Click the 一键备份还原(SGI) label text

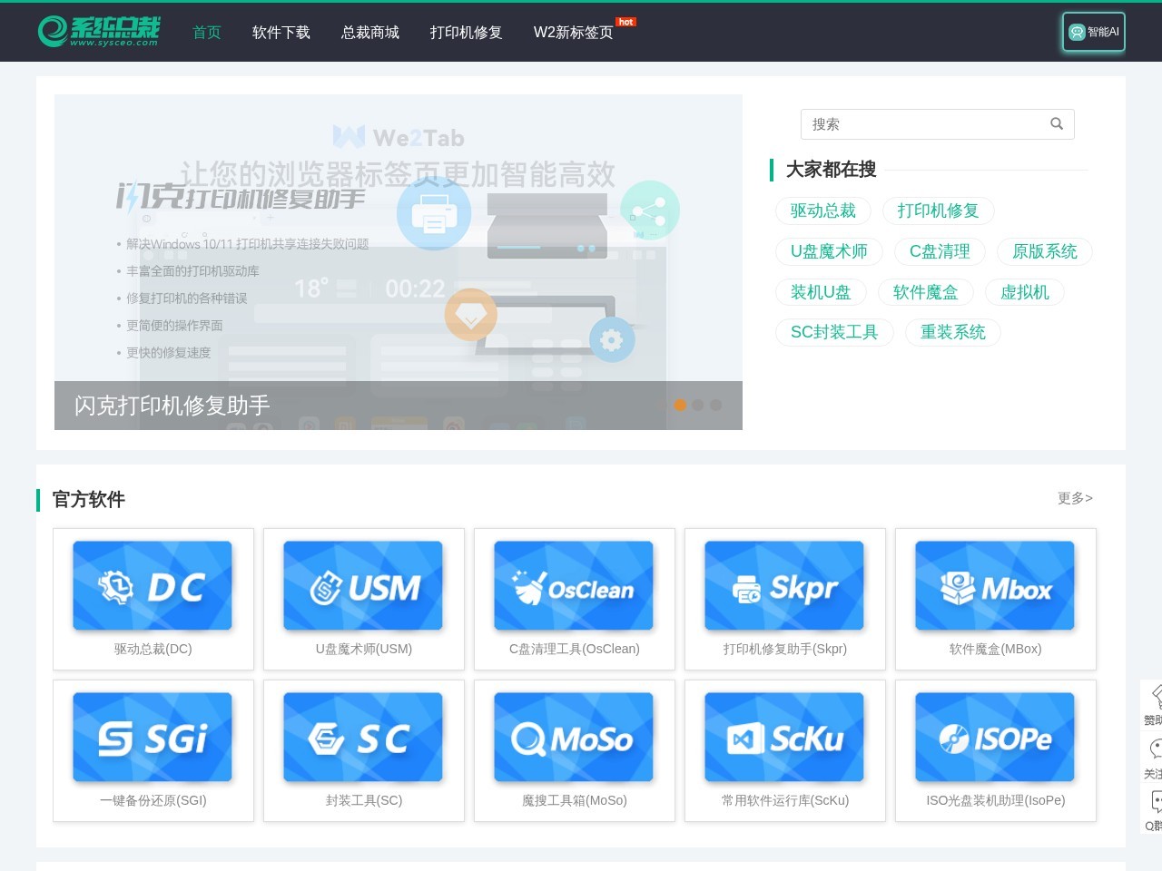(x=153, y=800)
